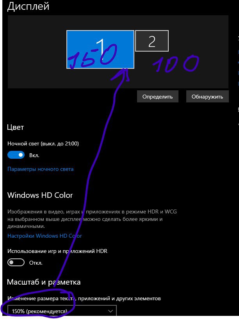Open Параметры ночного света link

tap(40, 169)
